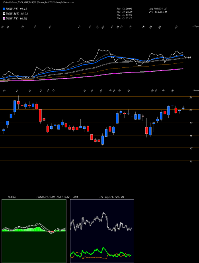Click the chart title for VIPS MunafaSutra.com
199x263 pixels.
[39, 2]
